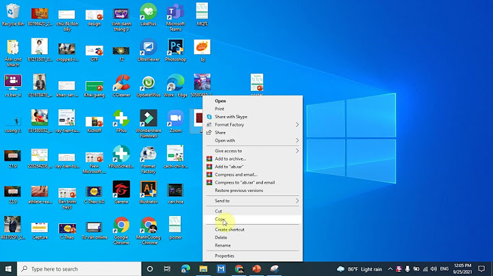The image size is (493, 276).
Task: Select the bj desktop icon
Action: (202, 50)
